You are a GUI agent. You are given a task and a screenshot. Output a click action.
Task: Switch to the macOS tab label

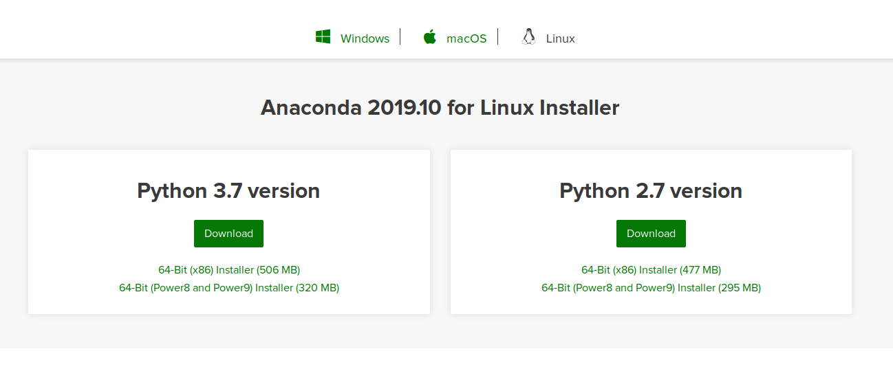466,38
